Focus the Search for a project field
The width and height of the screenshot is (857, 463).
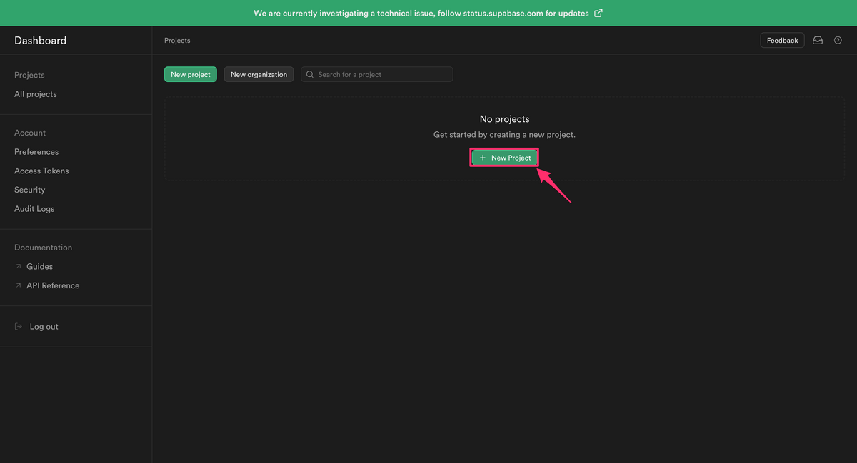(377, 74)
